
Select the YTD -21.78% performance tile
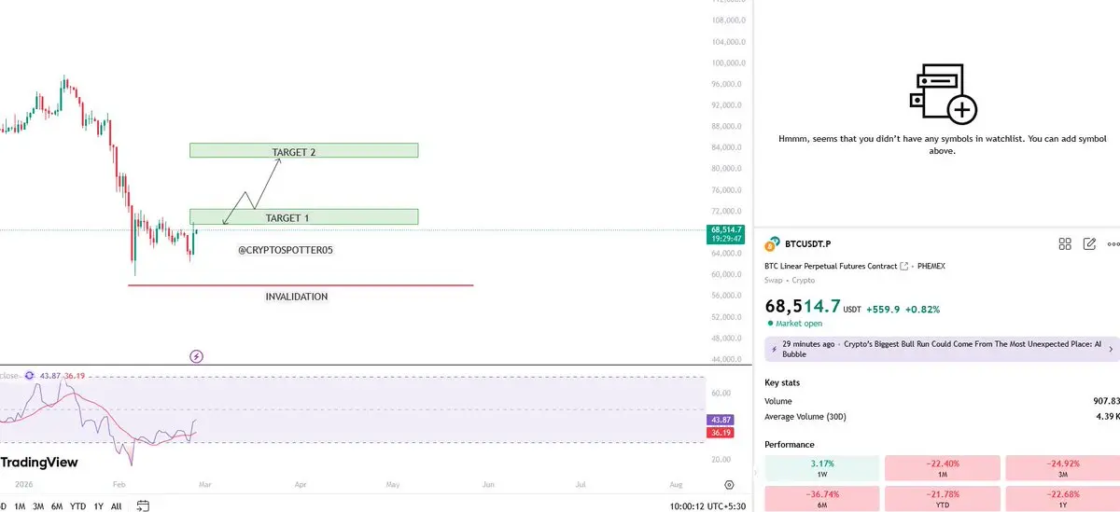click(x=942, y=498)
